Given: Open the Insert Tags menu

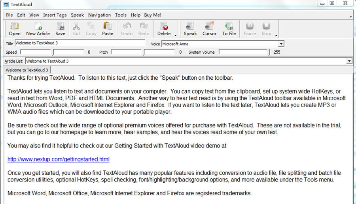Looking at the screenshot, I should coord(55,15).
